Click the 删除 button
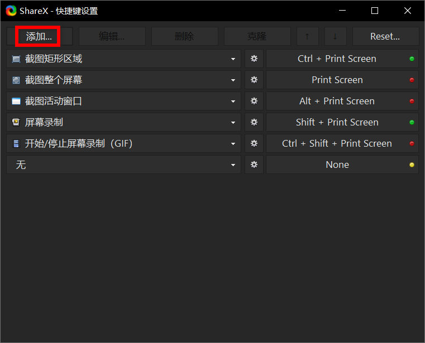This screenshot has height=343, width=425. point(185,36)
